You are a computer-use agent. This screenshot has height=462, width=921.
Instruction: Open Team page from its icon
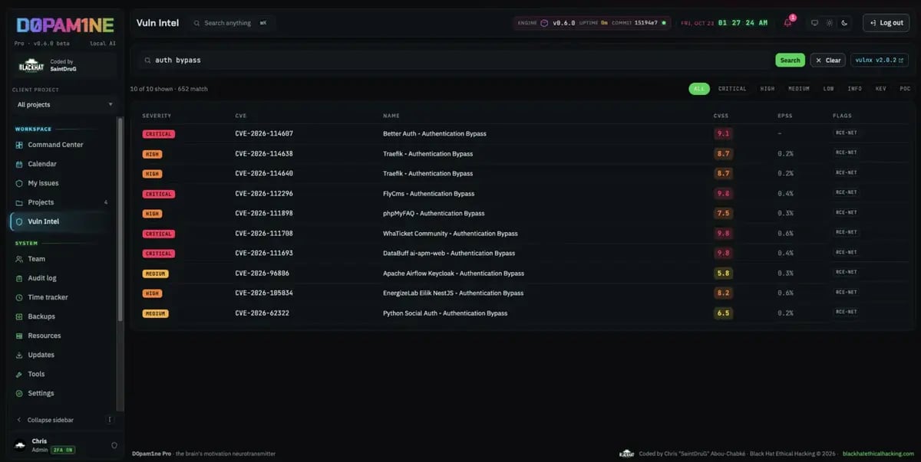pyautogui.click(x=19, y=259)
